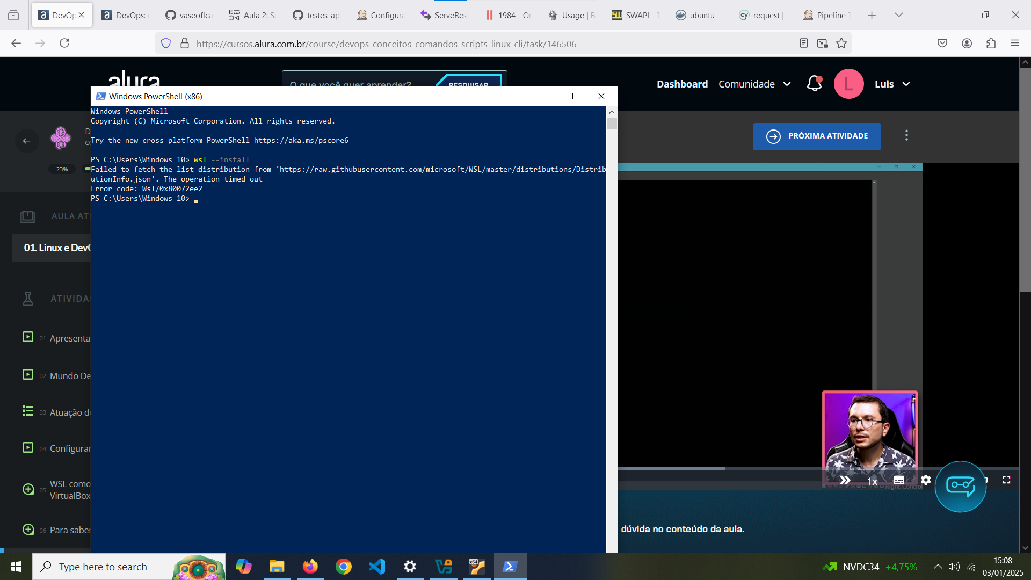
Task: Click the settings gear taskbar icon
Action: 410,566
